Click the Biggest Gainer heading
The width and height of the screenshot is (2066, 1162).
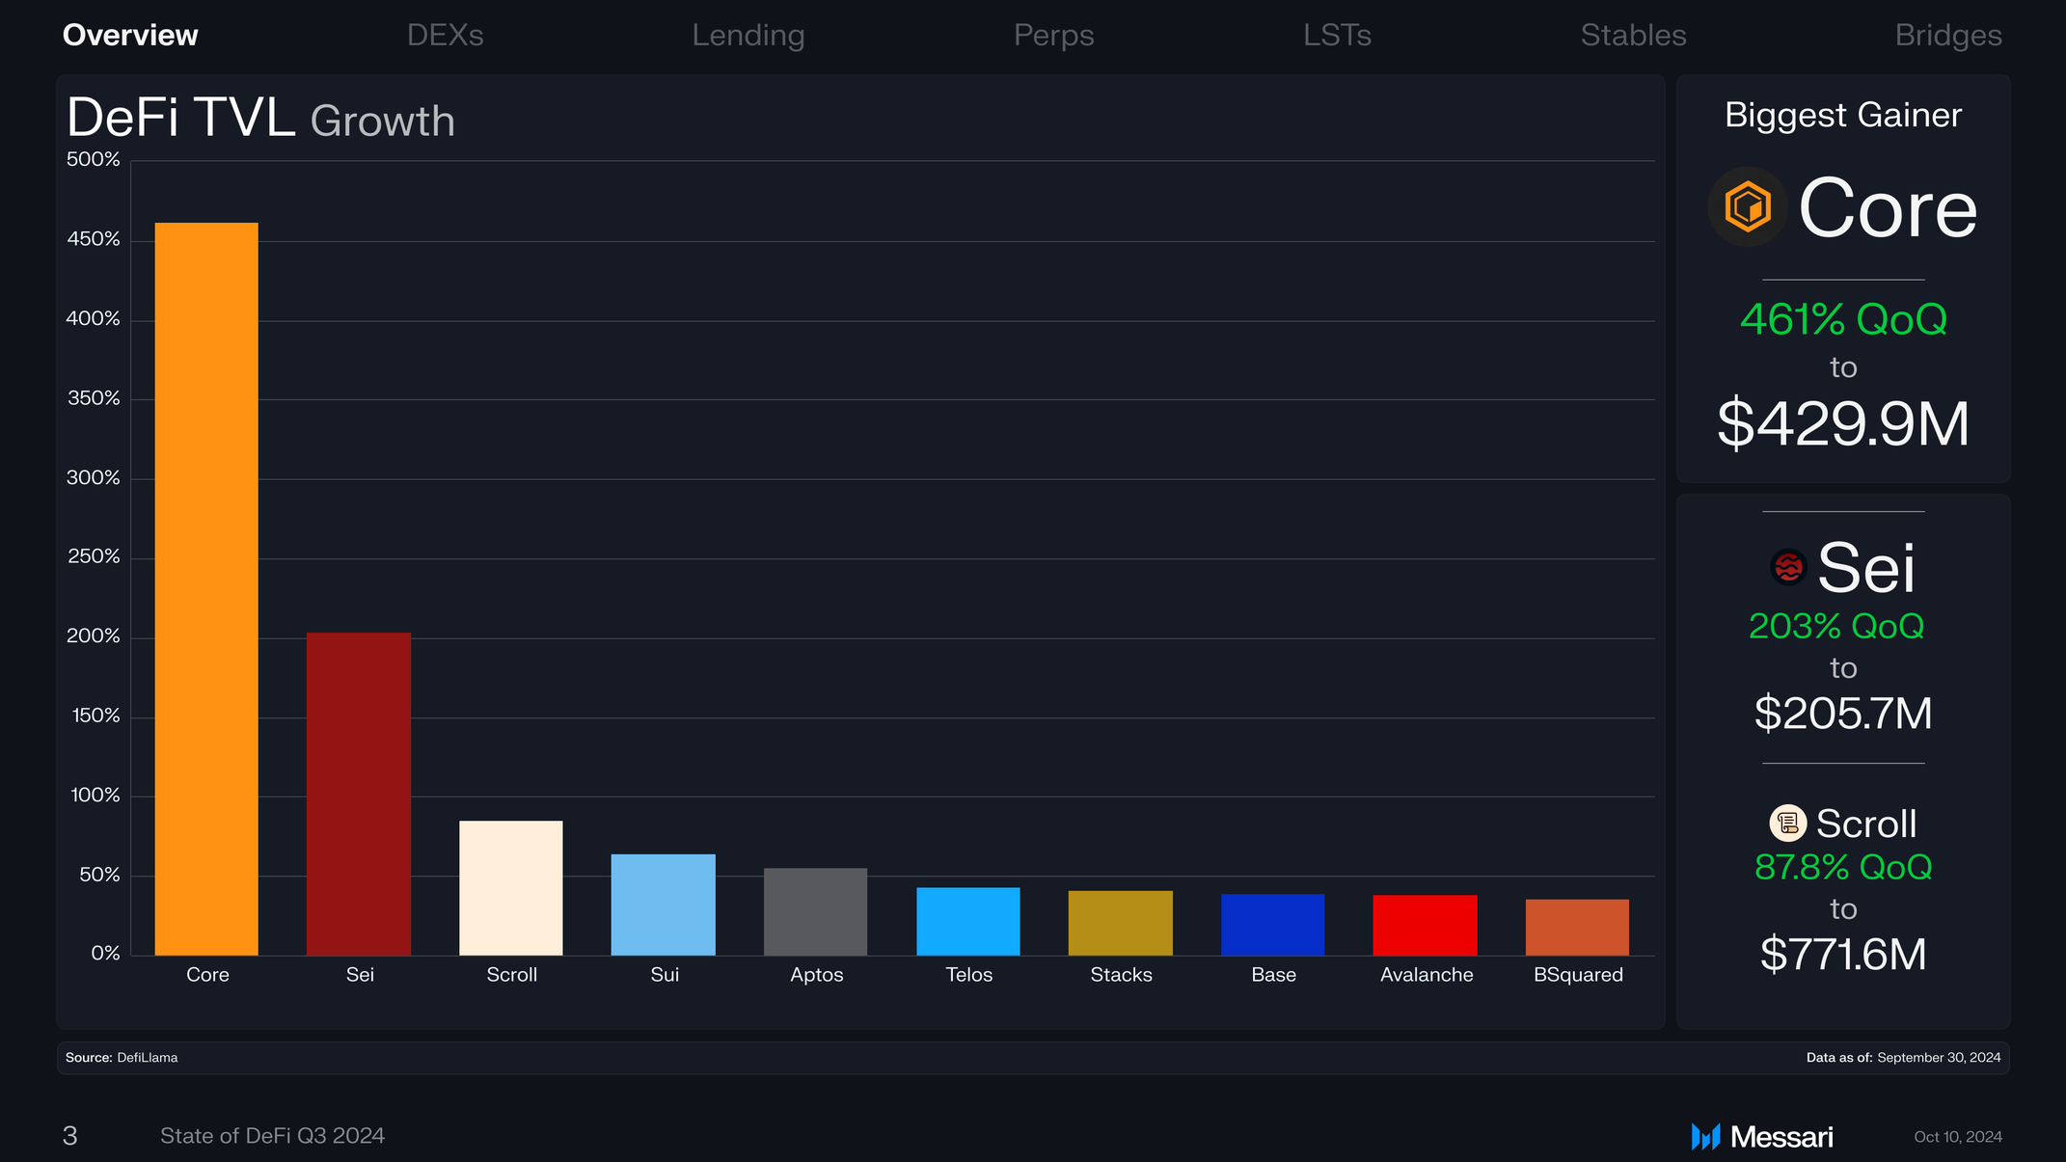tap(1843, 116)
